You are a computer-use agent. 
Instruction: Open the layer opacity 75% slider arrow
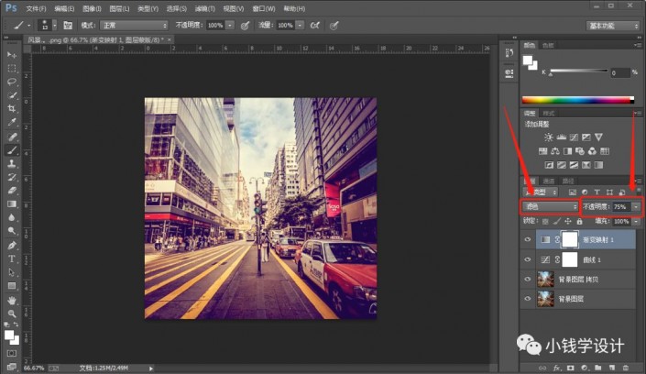click(636, 208)
